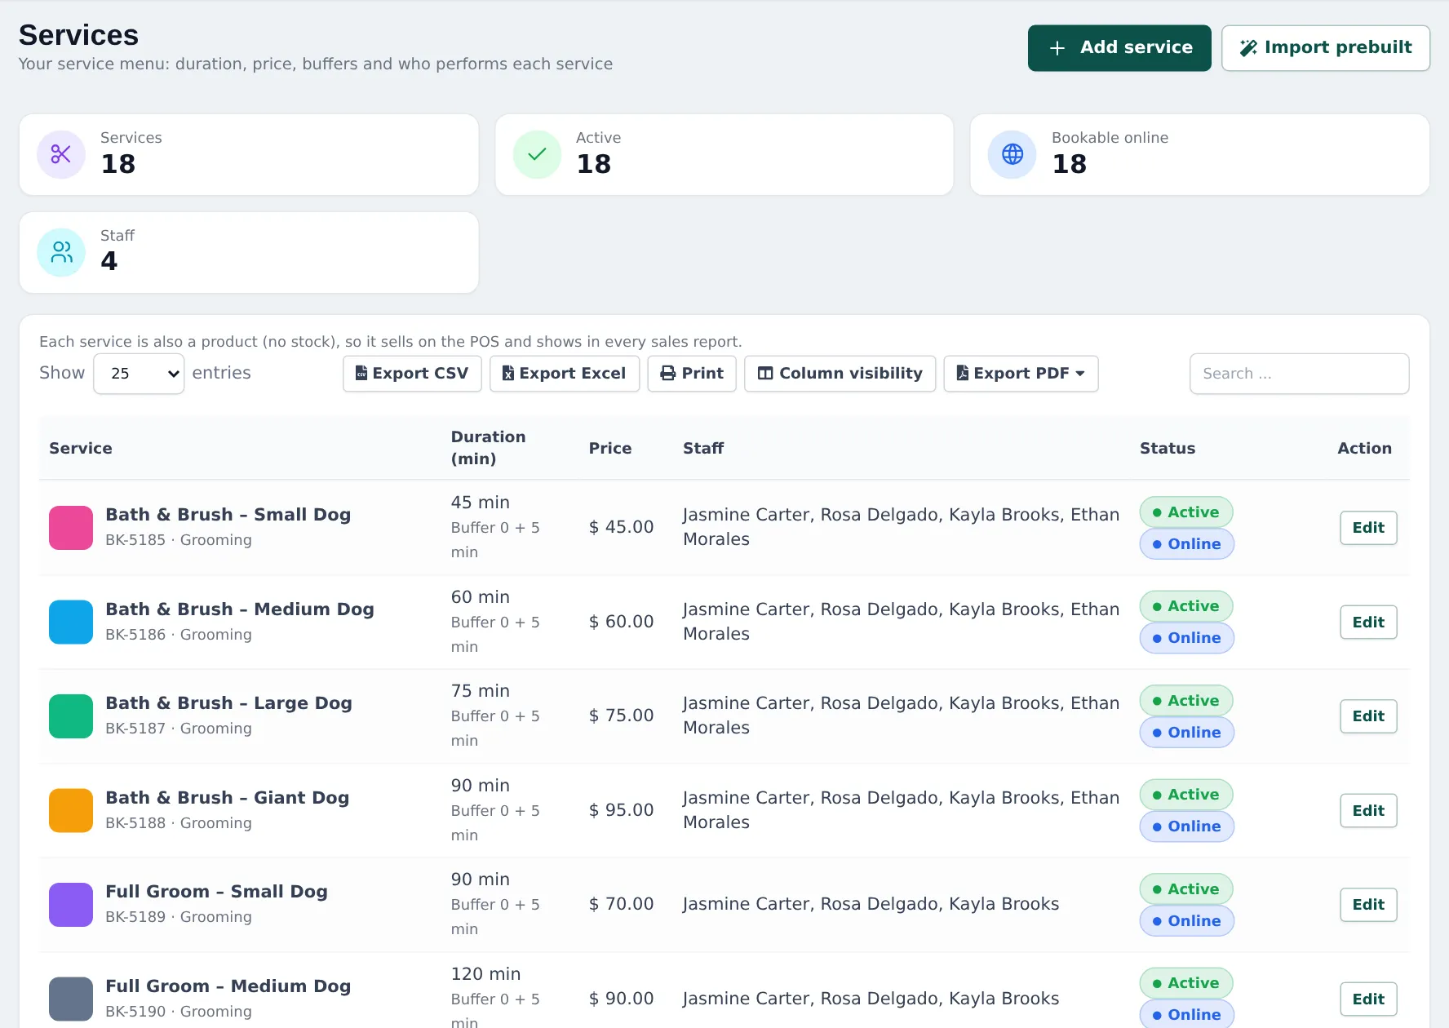Sort by Status column header
The image size is (1449, 1028).
[1168, 448]
